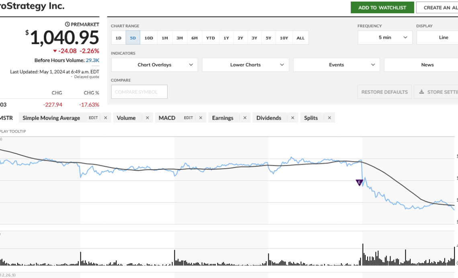This screenshot has height=278, width=458.
Task: Edit the MACD indicator settings
Action: click(x=188, y=118)
